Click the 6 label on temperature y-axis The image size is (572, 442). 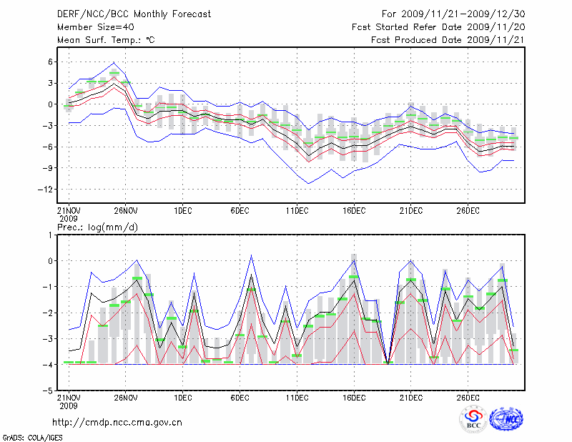click(49, 62)
